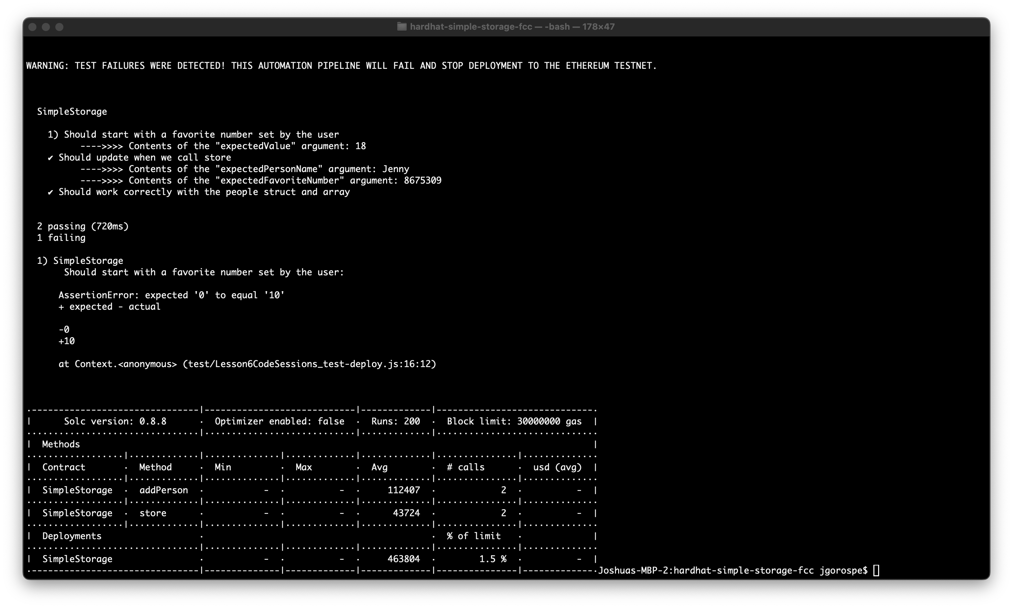Viewport: 1013px width, 608px height.
Task: Click the addPerson method row
Action: click(163, 490)
